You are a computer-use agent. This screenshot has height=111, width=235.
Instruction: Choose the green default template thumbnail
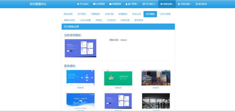pyautogui.click(x=118, y=78)
